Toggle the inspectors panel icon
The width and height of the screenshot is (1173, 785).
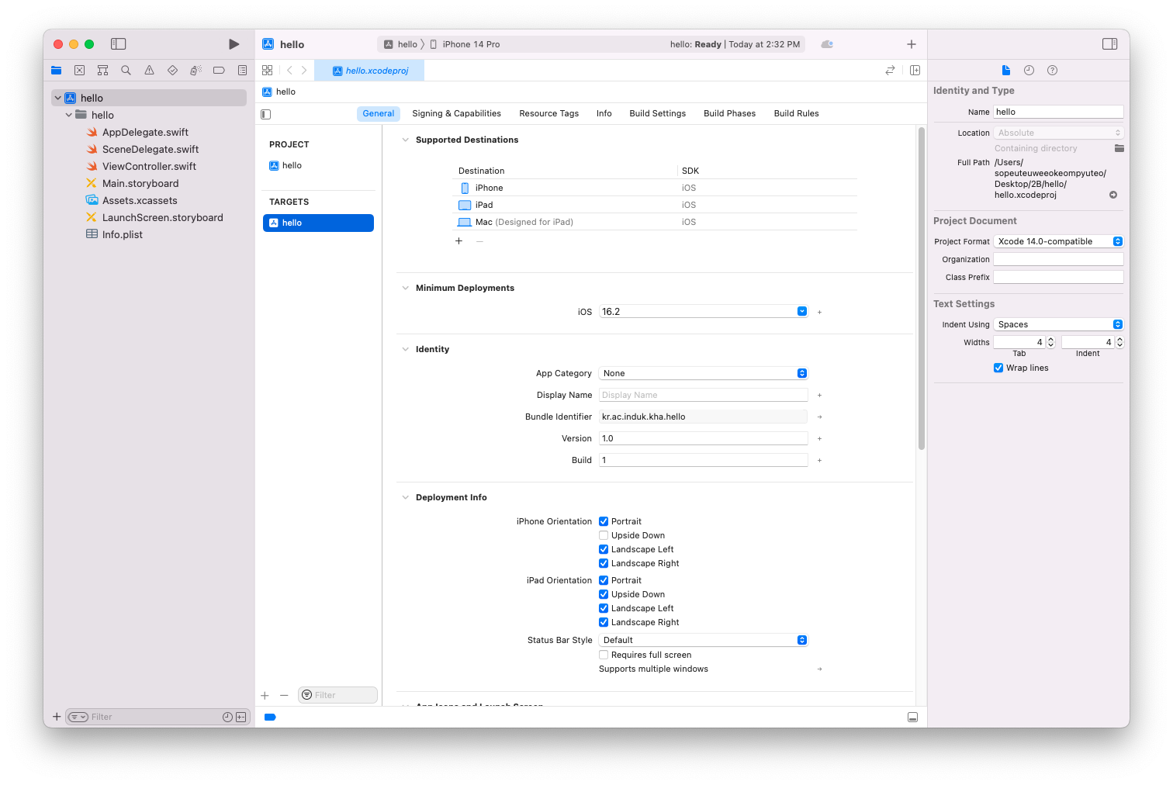(x=1110, y=44)
